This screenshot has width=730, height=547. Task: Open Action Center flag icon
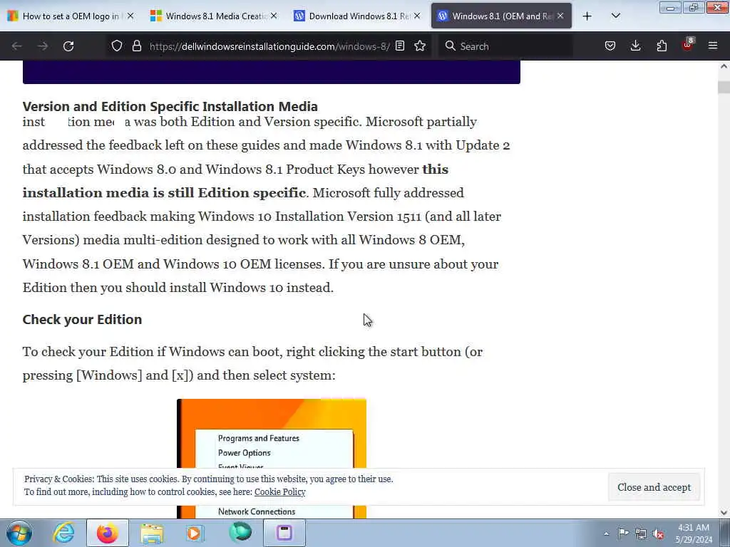(x=623, y=533)
